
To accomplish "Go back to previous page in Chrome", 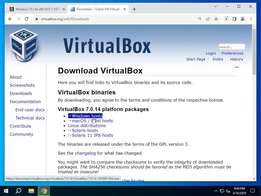I will pyautogui.click(x=10, y=19).
